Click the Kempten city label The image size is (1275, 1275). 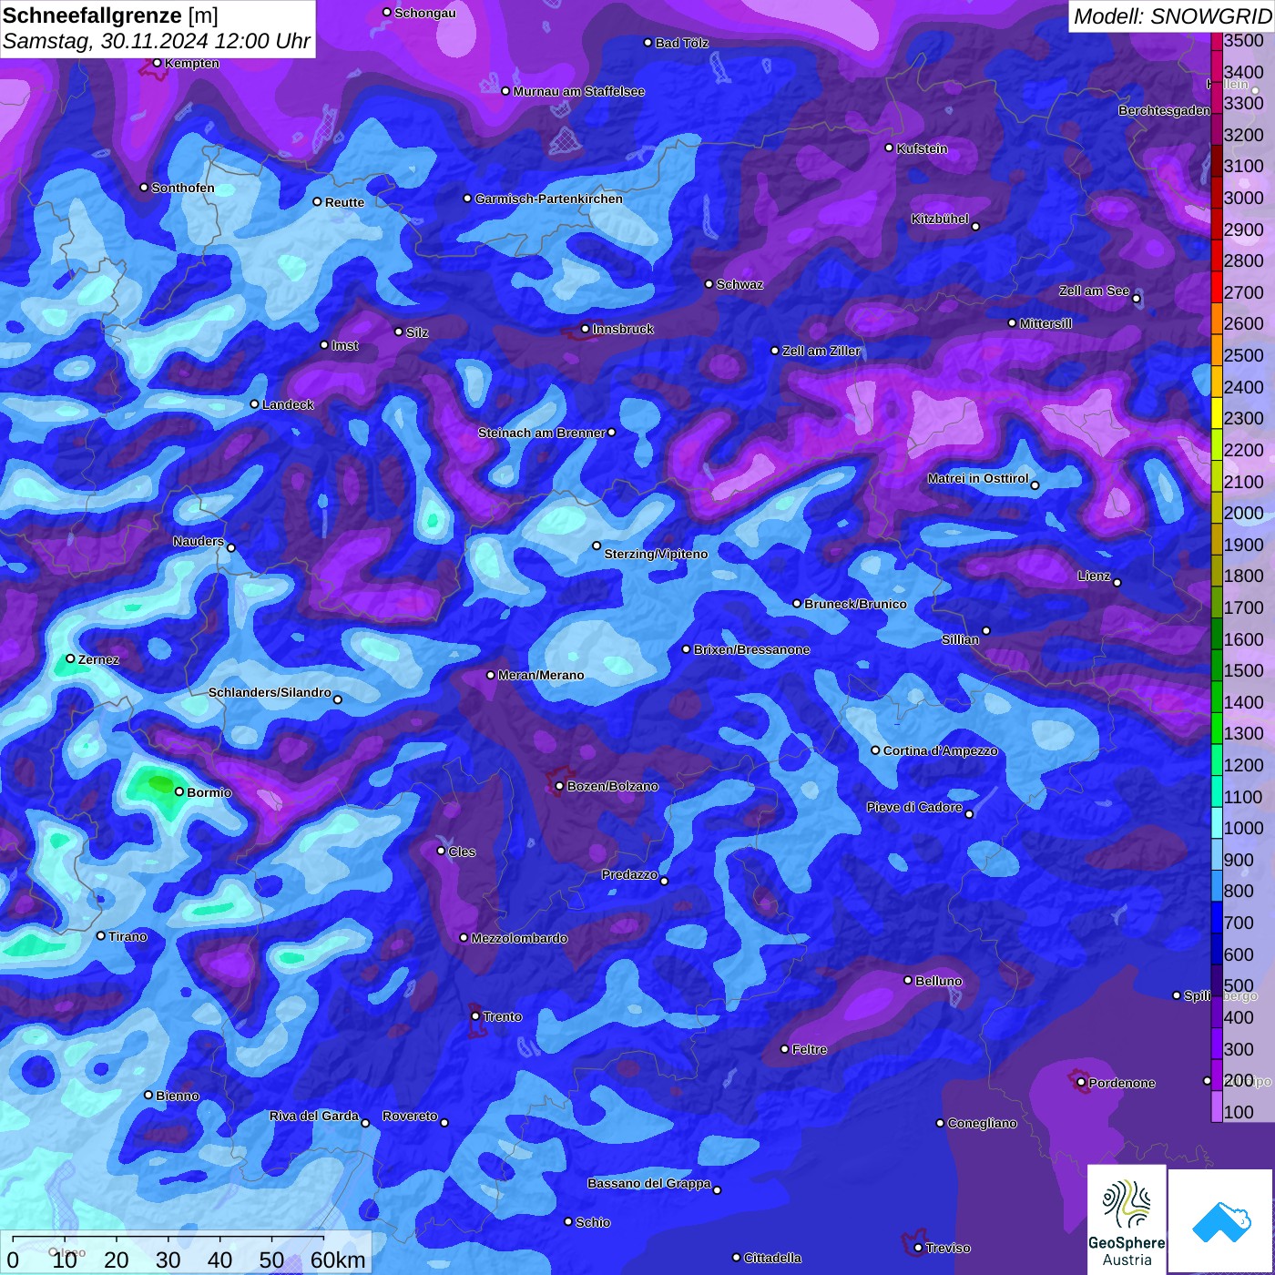pos(192,63)
